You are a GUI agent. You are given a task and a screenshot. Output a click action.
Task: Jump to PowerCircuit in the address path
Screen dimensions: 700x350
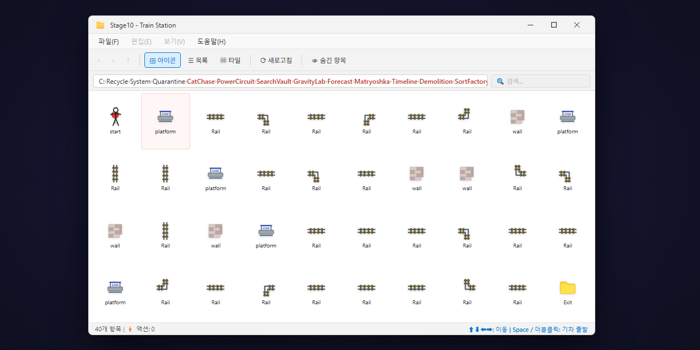[x=235, y=82]
